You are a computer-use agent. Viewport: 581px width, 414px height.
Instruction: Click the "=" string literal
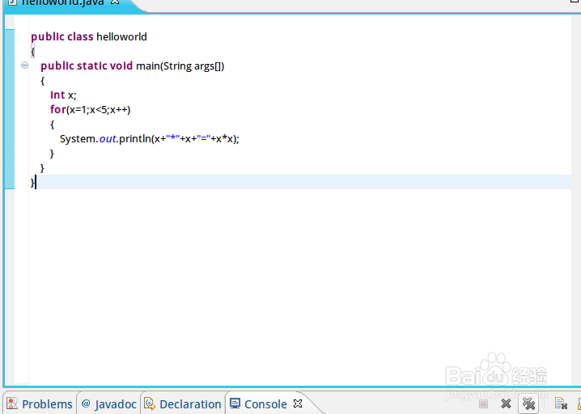click(204, 138)
